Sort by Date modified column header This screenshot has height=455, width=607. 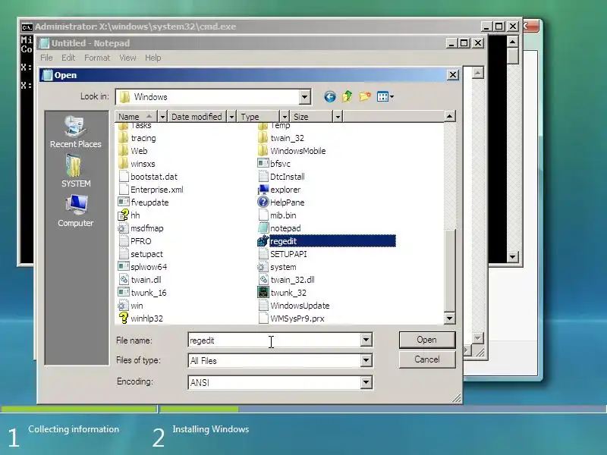(x=197, y=117)
